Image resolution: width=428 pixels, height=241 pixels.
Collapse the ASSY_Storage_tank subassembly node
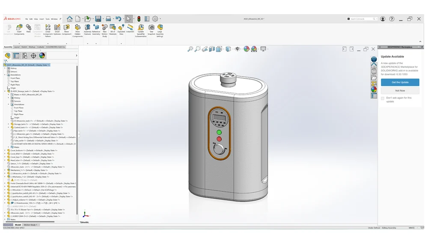coord(5,91)
